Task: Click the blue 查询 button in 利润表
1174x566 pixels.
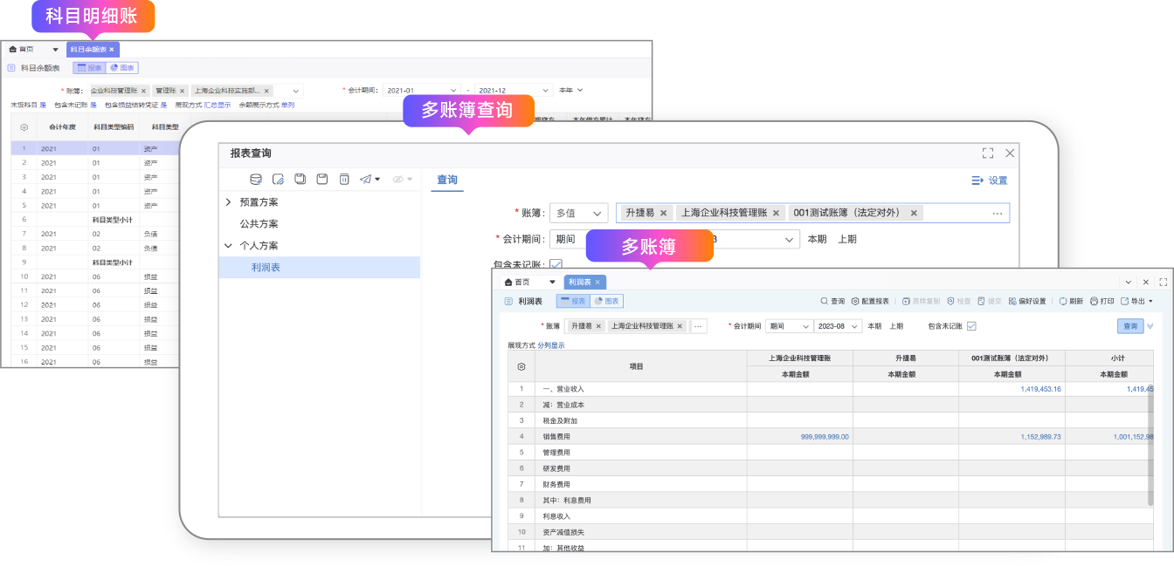Action: click(1130, 326)
